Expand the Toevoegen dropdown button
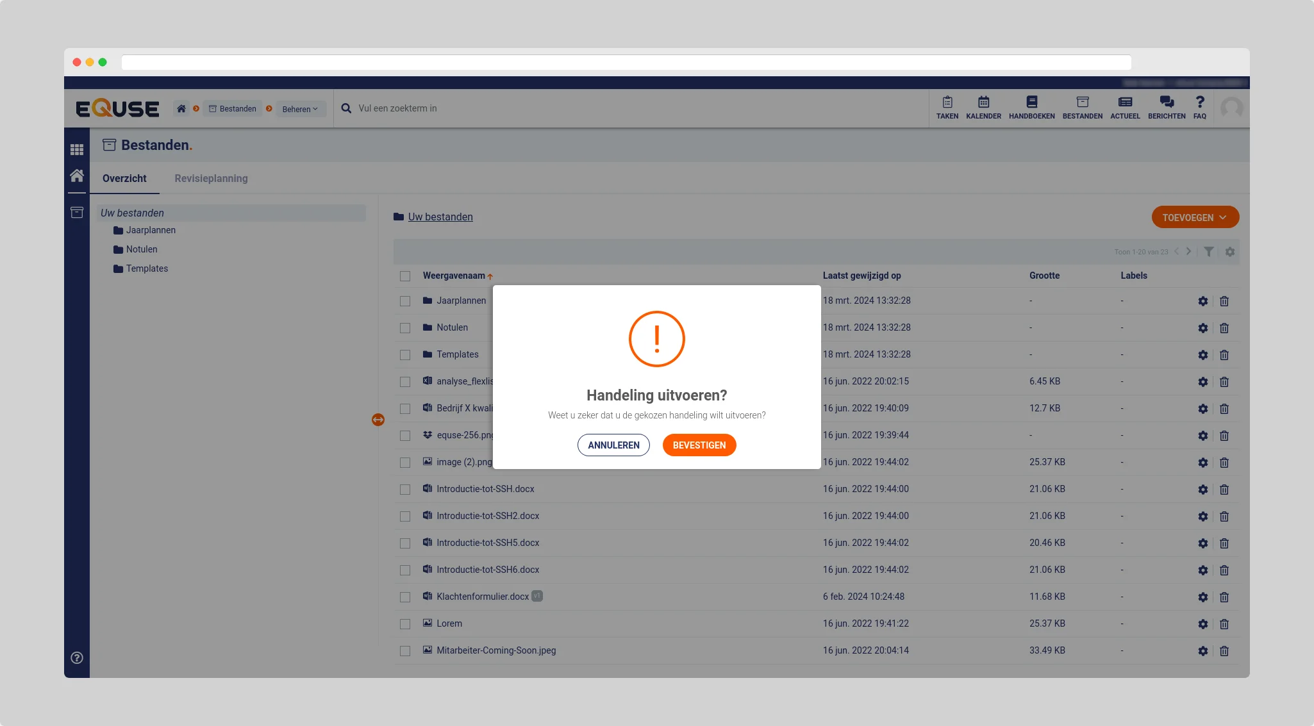This screenshot has height=726, width=1314. click(x=1195, y=217)
